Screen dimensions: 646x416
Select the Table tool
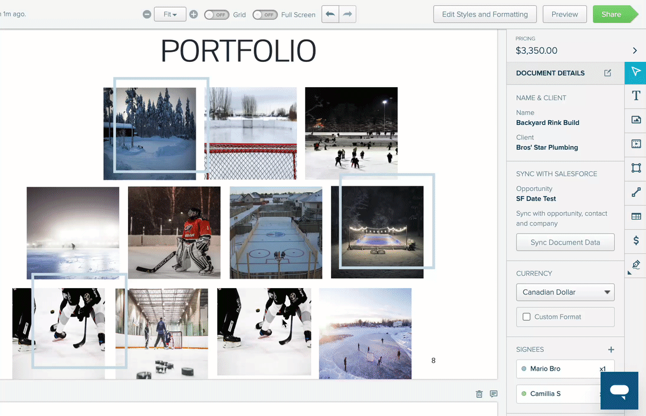(636, 216)
